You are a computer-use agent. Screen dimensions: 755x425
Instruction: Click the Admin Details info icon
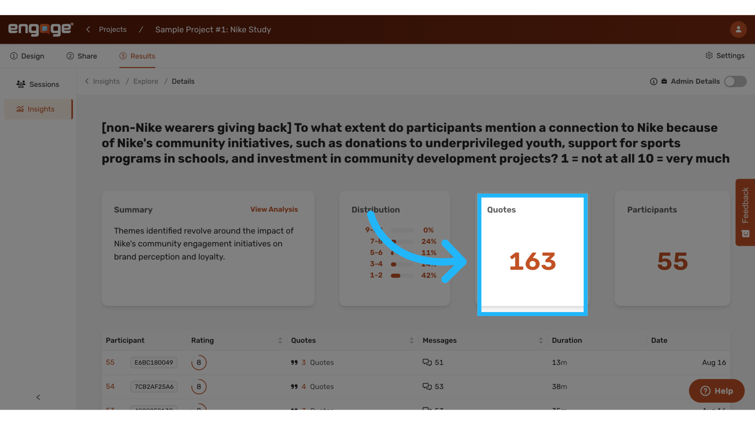pos(654,81)
